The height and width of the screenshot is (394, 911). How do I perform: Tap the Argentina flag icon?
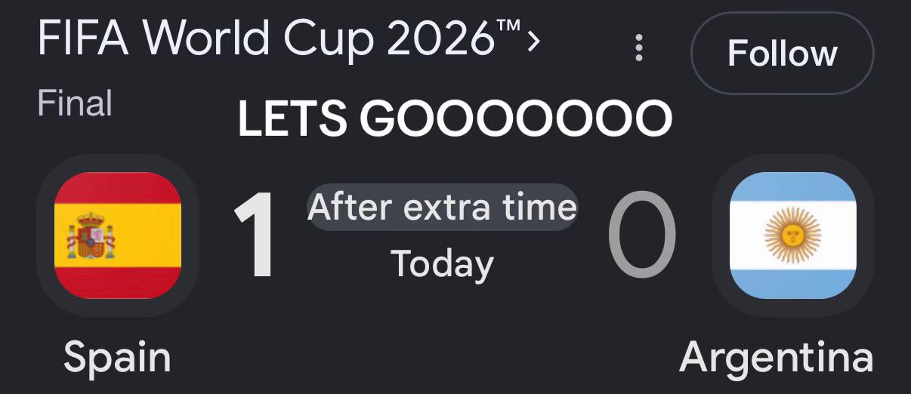coord(792,235)
